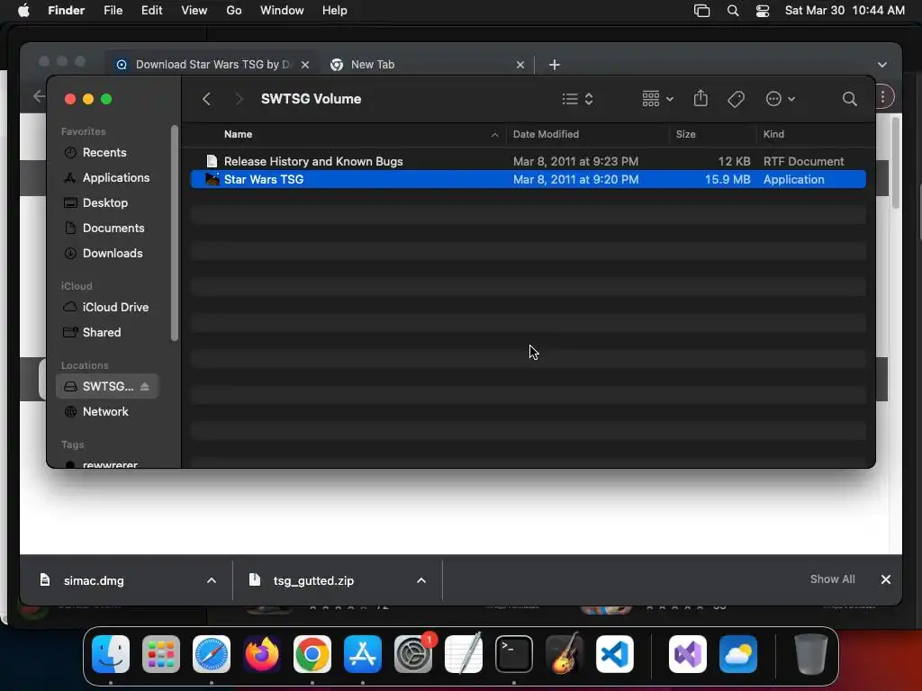Sort files by Size column
922x691 pixels.
coord(685,134)
